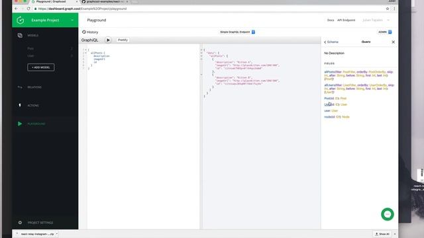The image size is (424, 238).
Task: Go back to Schema in docs panel
Action: click(x=331, y=42)
